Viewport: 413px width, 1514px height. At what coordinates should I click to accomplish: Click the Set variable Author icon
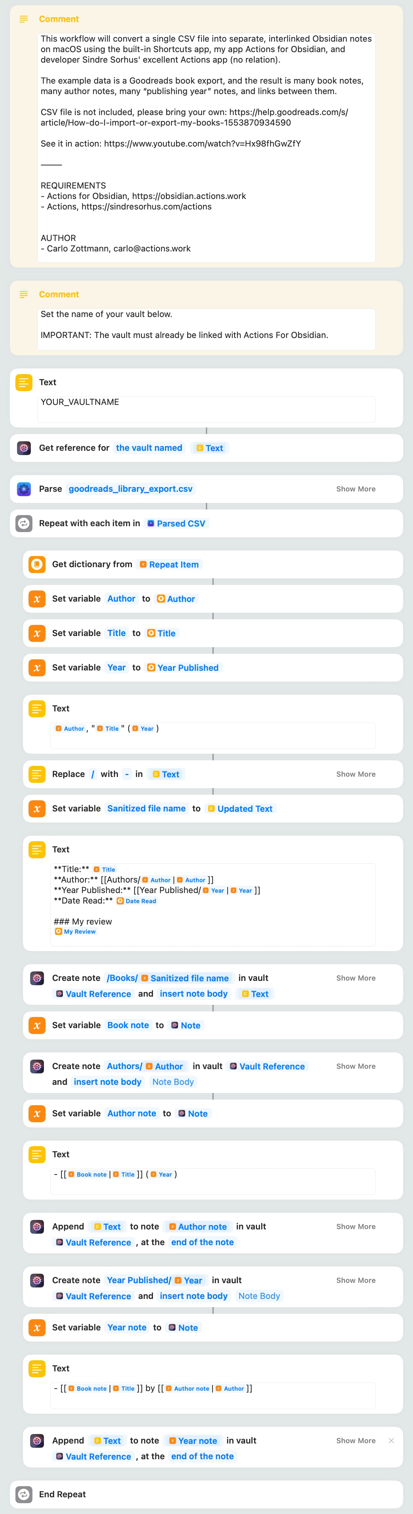click(x=37, y=598)
